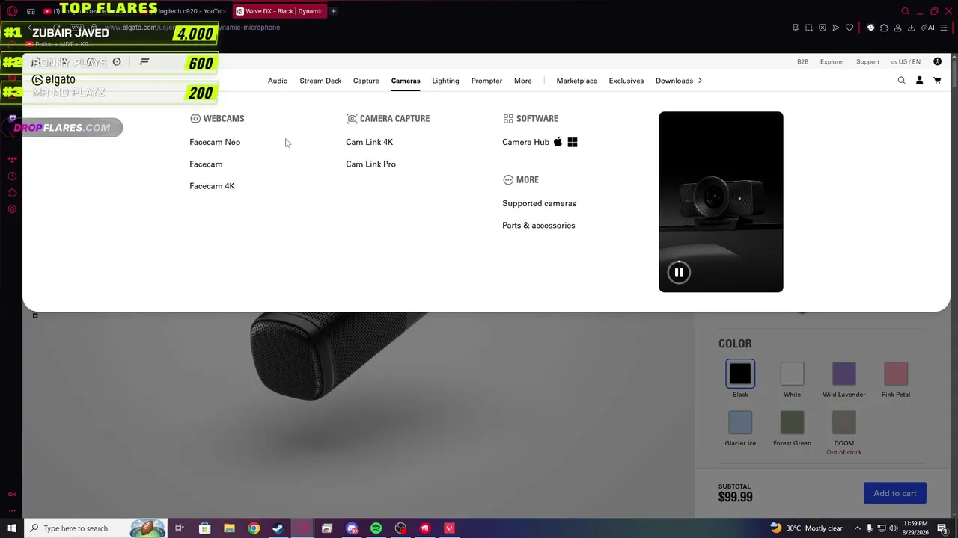958x538 pixels.
Task: Add the Wave DX to cart
Action: click(895, 493)
